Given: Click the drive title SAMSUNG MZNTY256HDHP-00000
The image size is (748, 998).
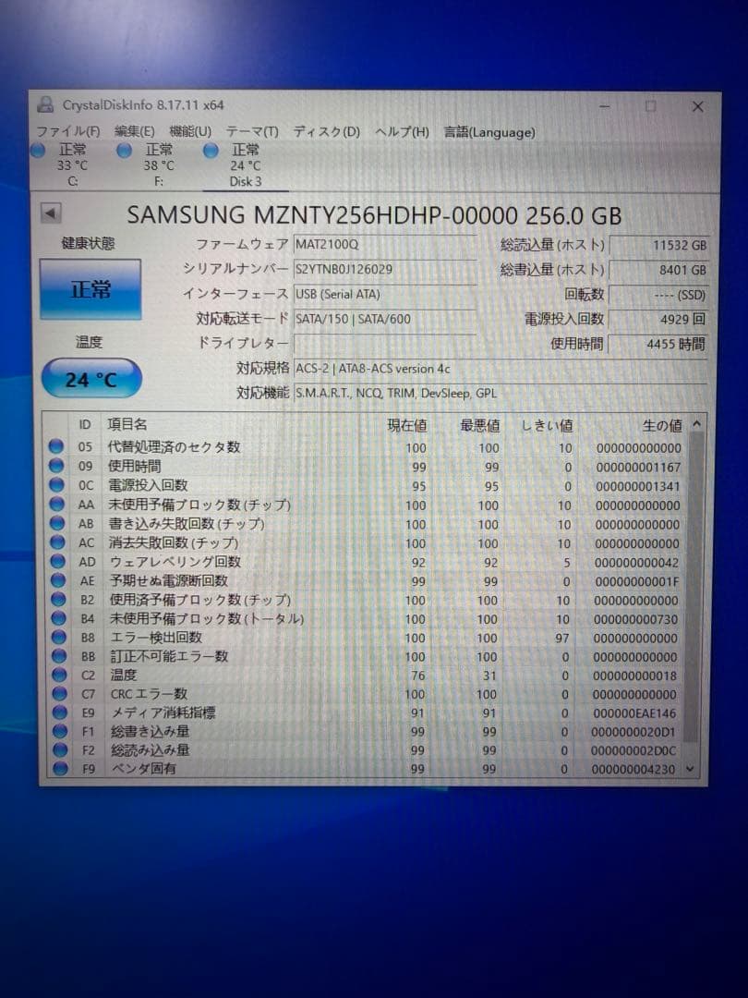Looking at the screenshot, I should click(322, 215).
